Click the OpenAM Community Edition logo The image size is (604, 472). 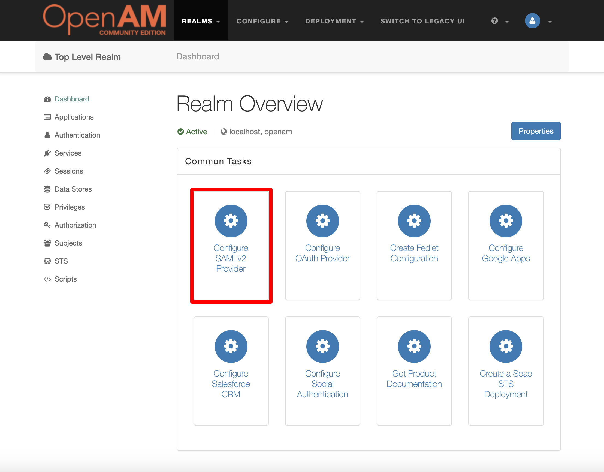104,20
